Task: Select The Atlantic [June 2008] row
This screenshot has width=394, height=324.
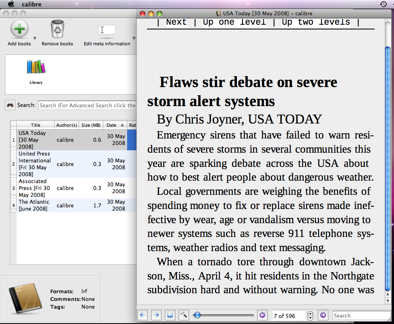Action: [74, 205]
